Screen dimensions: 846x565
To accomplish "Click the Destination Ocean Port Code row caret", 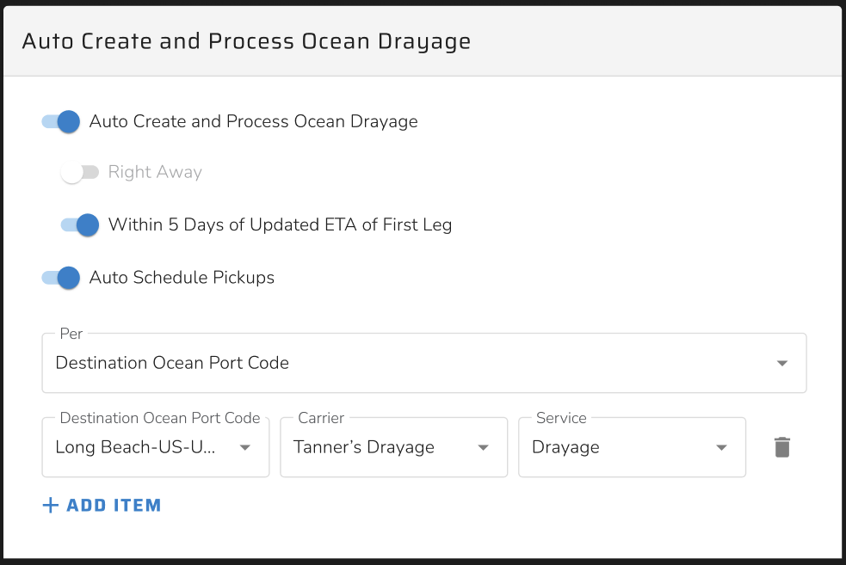I will pos(245,447).
